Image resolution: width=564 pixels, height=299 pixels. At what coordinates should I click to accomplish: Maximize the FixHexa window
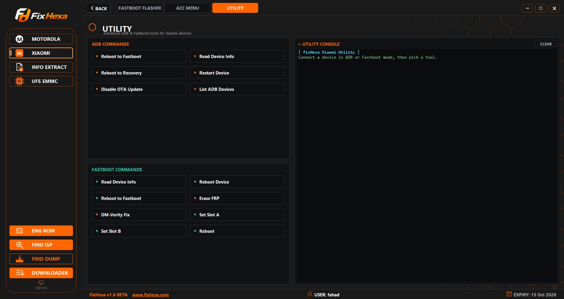pos(541,8)
